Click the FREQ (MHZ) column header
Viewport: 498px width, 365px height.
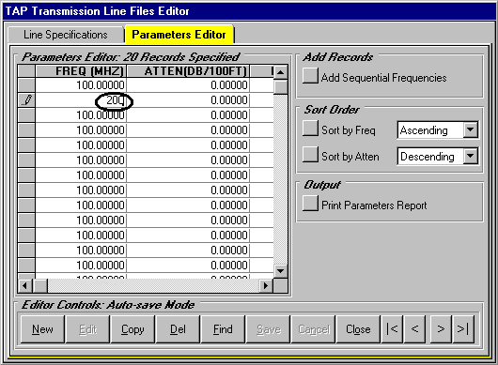(x=82, y=71)
